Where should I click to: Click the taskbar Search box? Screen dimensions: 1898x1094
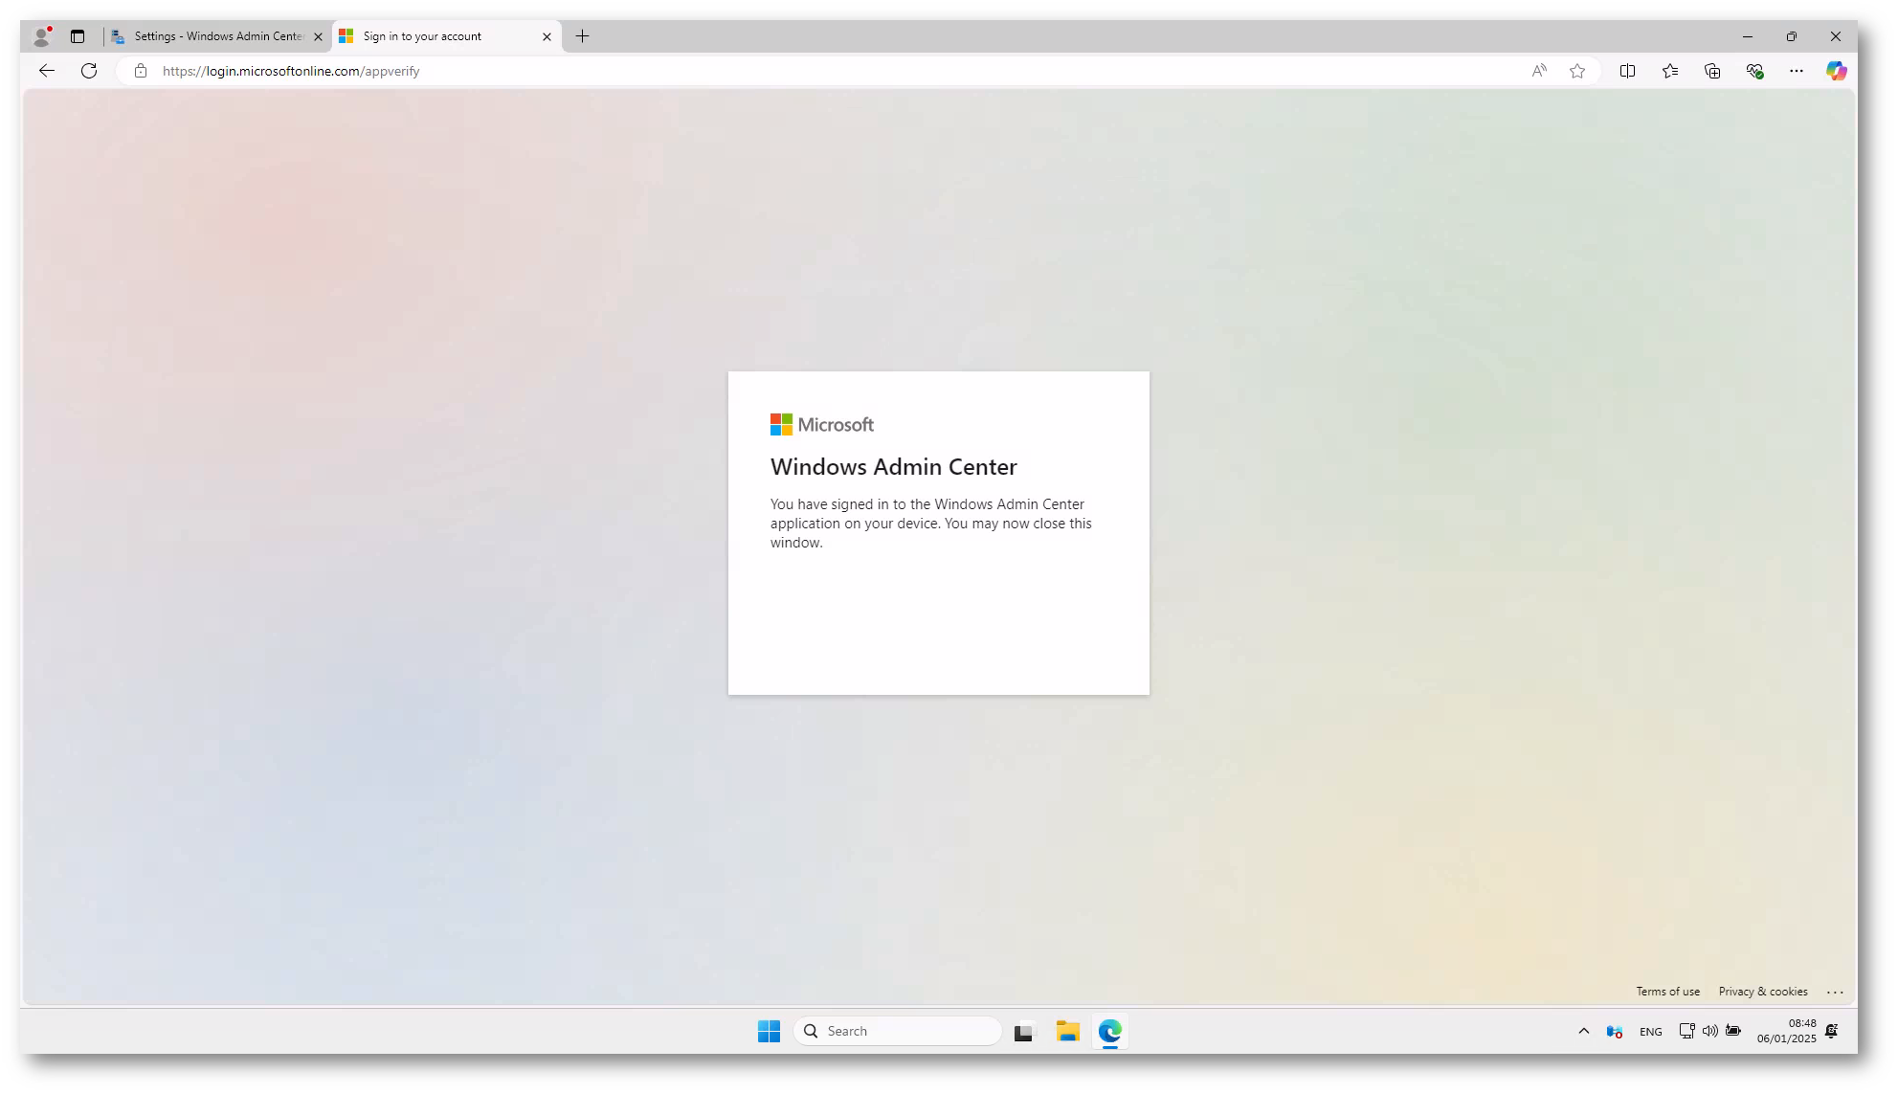pyautogui.click(x=898, y=1031)
